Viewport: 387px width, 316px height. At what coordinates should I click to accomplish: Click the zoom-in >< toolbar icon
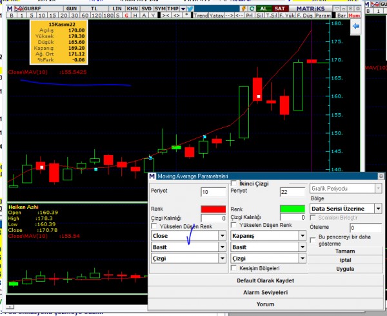click(165, 16)
